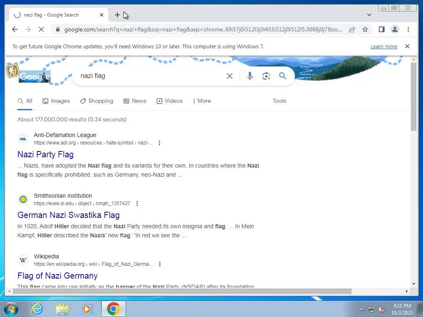Switch to the News tab

[135, 101]
